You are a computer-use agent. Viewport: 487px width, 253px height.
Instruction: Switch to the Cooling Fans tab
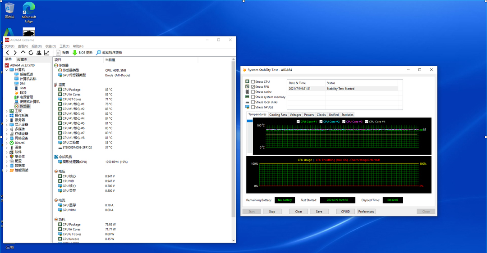tap(278, 115)
